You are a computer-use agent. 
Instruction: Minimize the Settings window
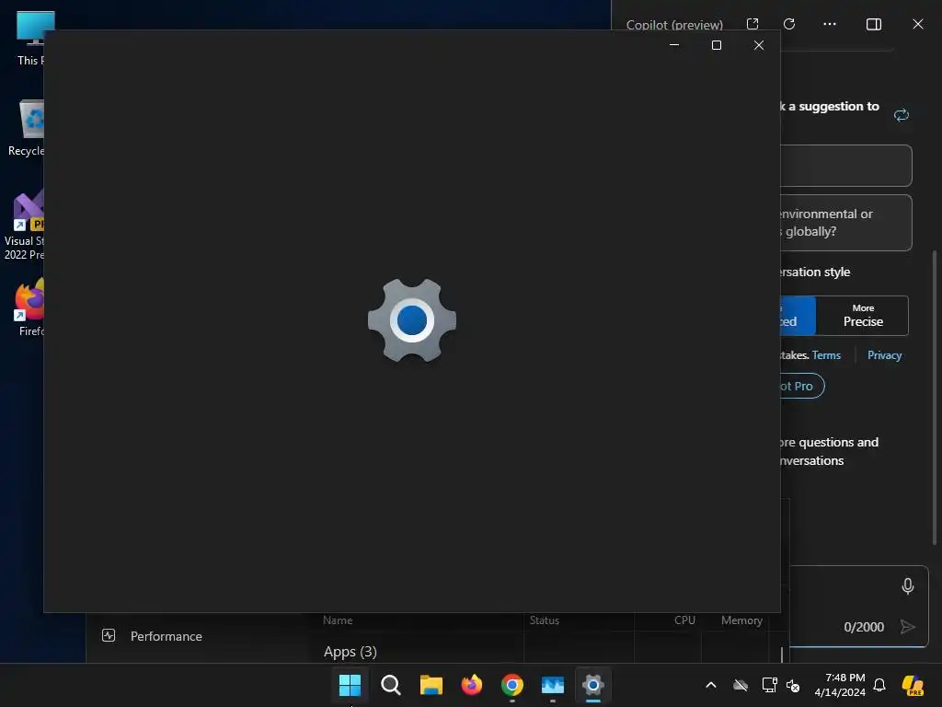[x=674, y=45]
